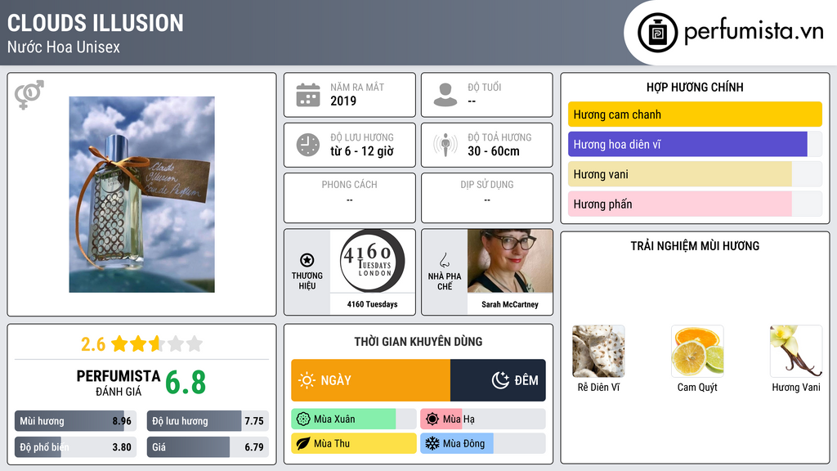
Task: Open the 4160 Tuesdays London logo image
Action: [373, 261]
